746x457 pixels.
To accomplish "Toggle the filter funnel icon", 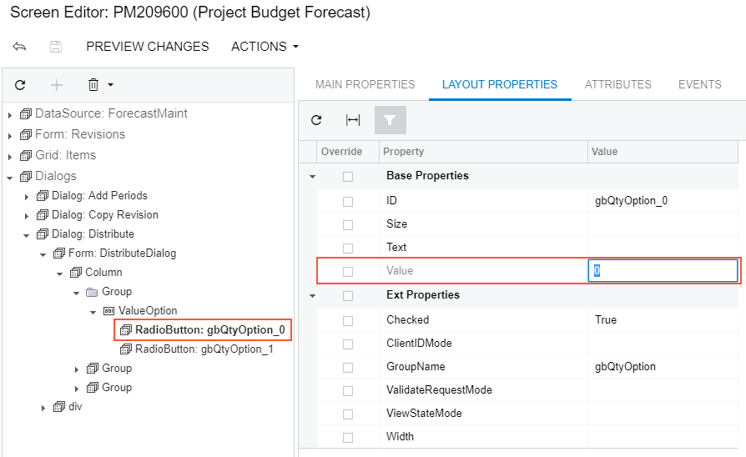I will coord(390,120).
